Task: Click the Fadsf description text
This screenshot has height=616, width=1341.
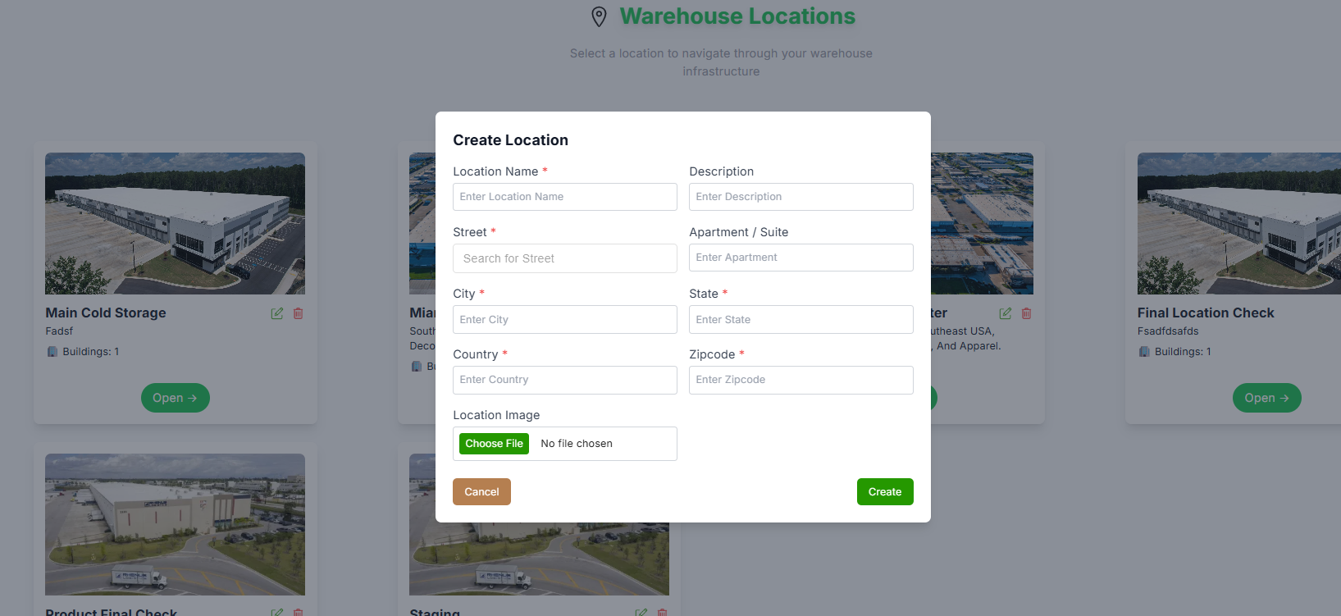Action: pos(59,331)
